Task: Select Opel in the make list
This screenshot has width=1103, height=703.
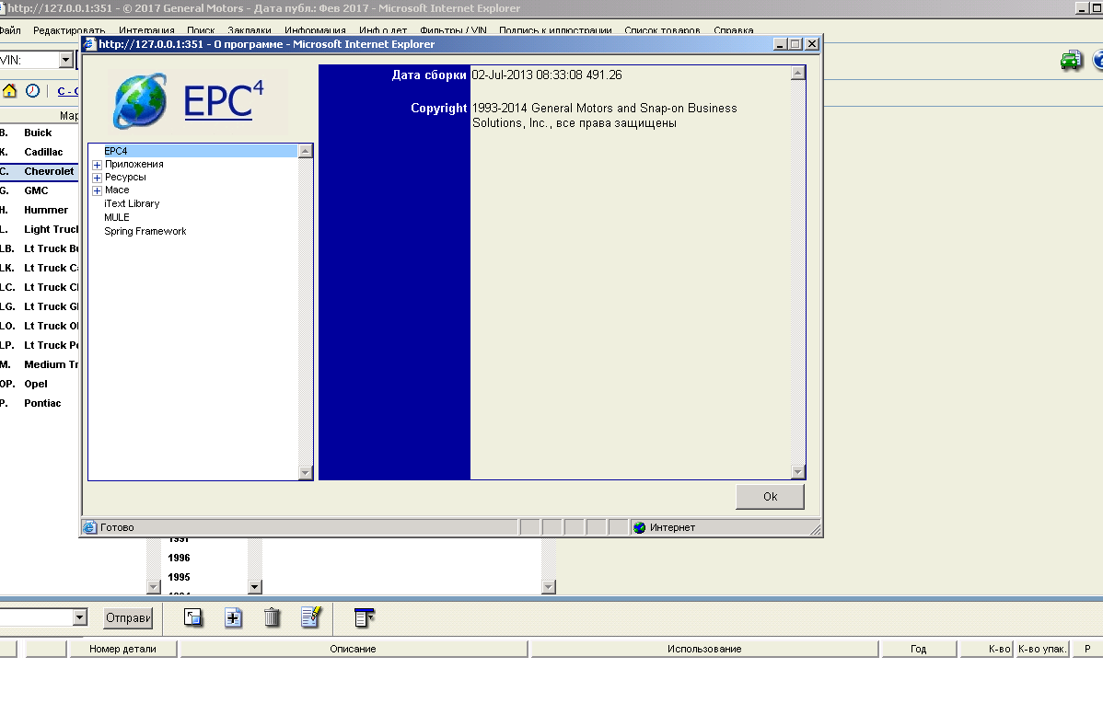Action: (x=36, y=384)
